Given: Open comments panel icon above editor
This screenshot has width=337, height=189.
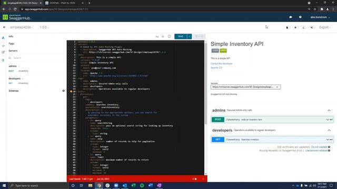Looking at the screenshot, I should (170, 36).
